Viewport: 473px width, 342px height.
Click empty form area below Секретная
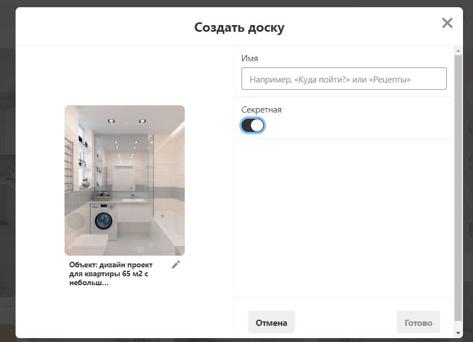[x=344, y=217]
